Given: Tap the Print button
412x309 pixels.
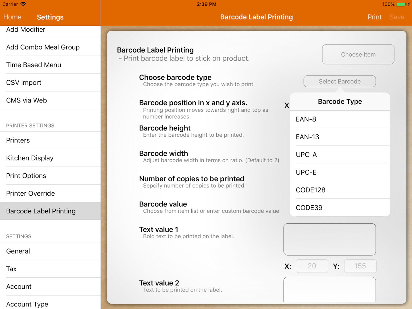Looking at the screenshot, I should [374, 17].
